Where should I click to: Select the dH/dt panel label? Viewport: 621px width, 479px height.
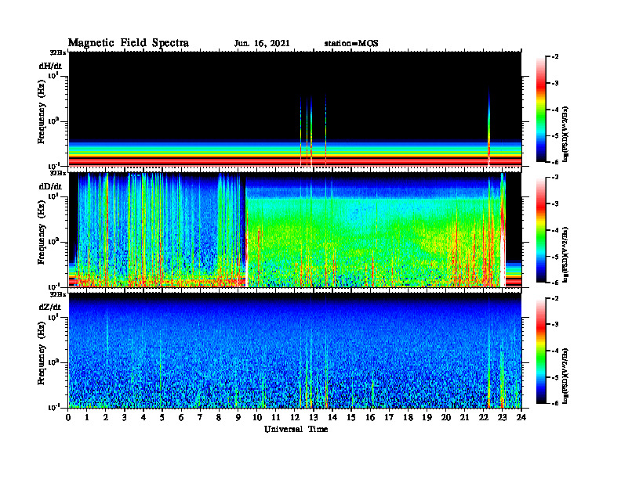click(50, 66)
